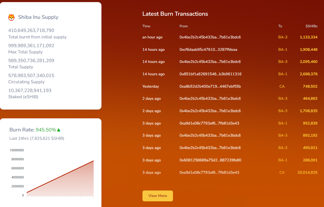Select total supply value 589,350,736,281,209
Image resolution: width=324 pixels, height=207 pixels.
point(31,61)
